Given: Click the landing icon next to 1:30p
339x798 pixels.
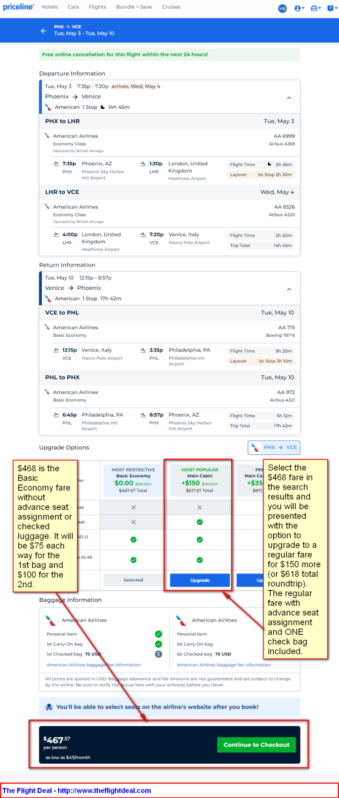Looking at the screenshot, I should point(143,164).
